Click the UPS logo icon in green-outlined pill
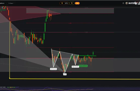This screenshot has width=140, height=91. 72,3
